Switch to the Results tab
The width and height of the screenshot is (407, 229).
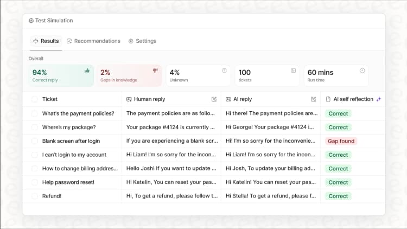46,41
